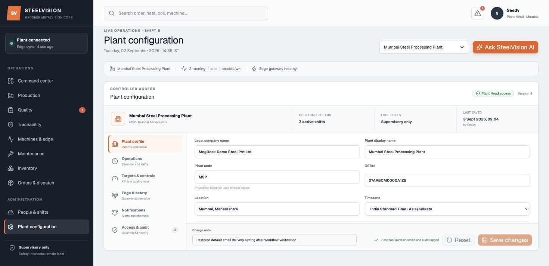Image resolution: width=549 pixels, height=266 pixels.
Task: Click the search order, heat, coil field
Action: [x=186, y=13]
